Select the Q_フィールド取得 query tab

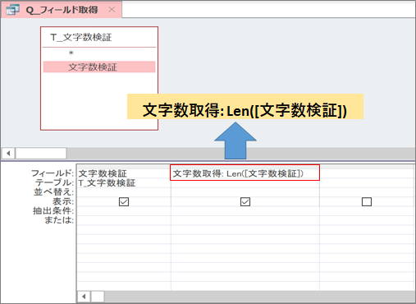62,10
